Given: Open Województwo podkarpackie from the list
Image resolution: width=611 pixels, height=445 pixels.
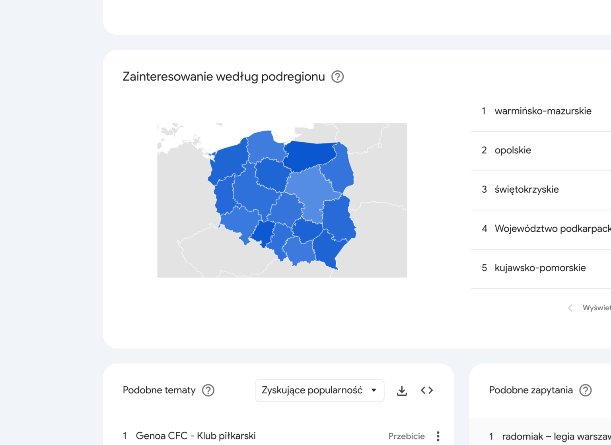Looking at the screenshot, I should tap(551, 228).
